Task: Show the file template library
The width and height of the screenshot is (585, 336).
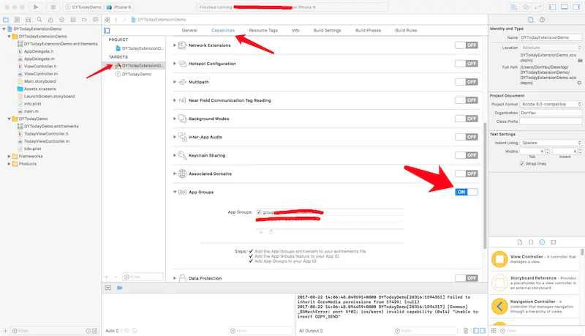Action: click(520, 242)
